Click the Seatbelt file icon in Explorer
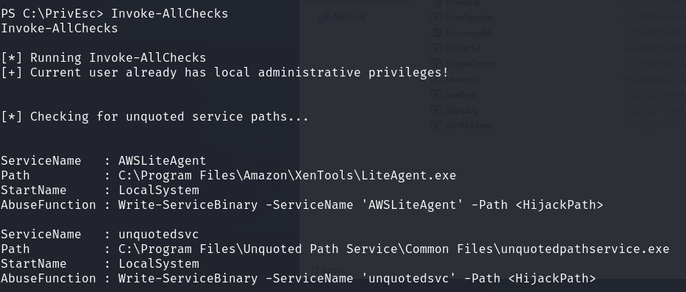 point(436,95)
